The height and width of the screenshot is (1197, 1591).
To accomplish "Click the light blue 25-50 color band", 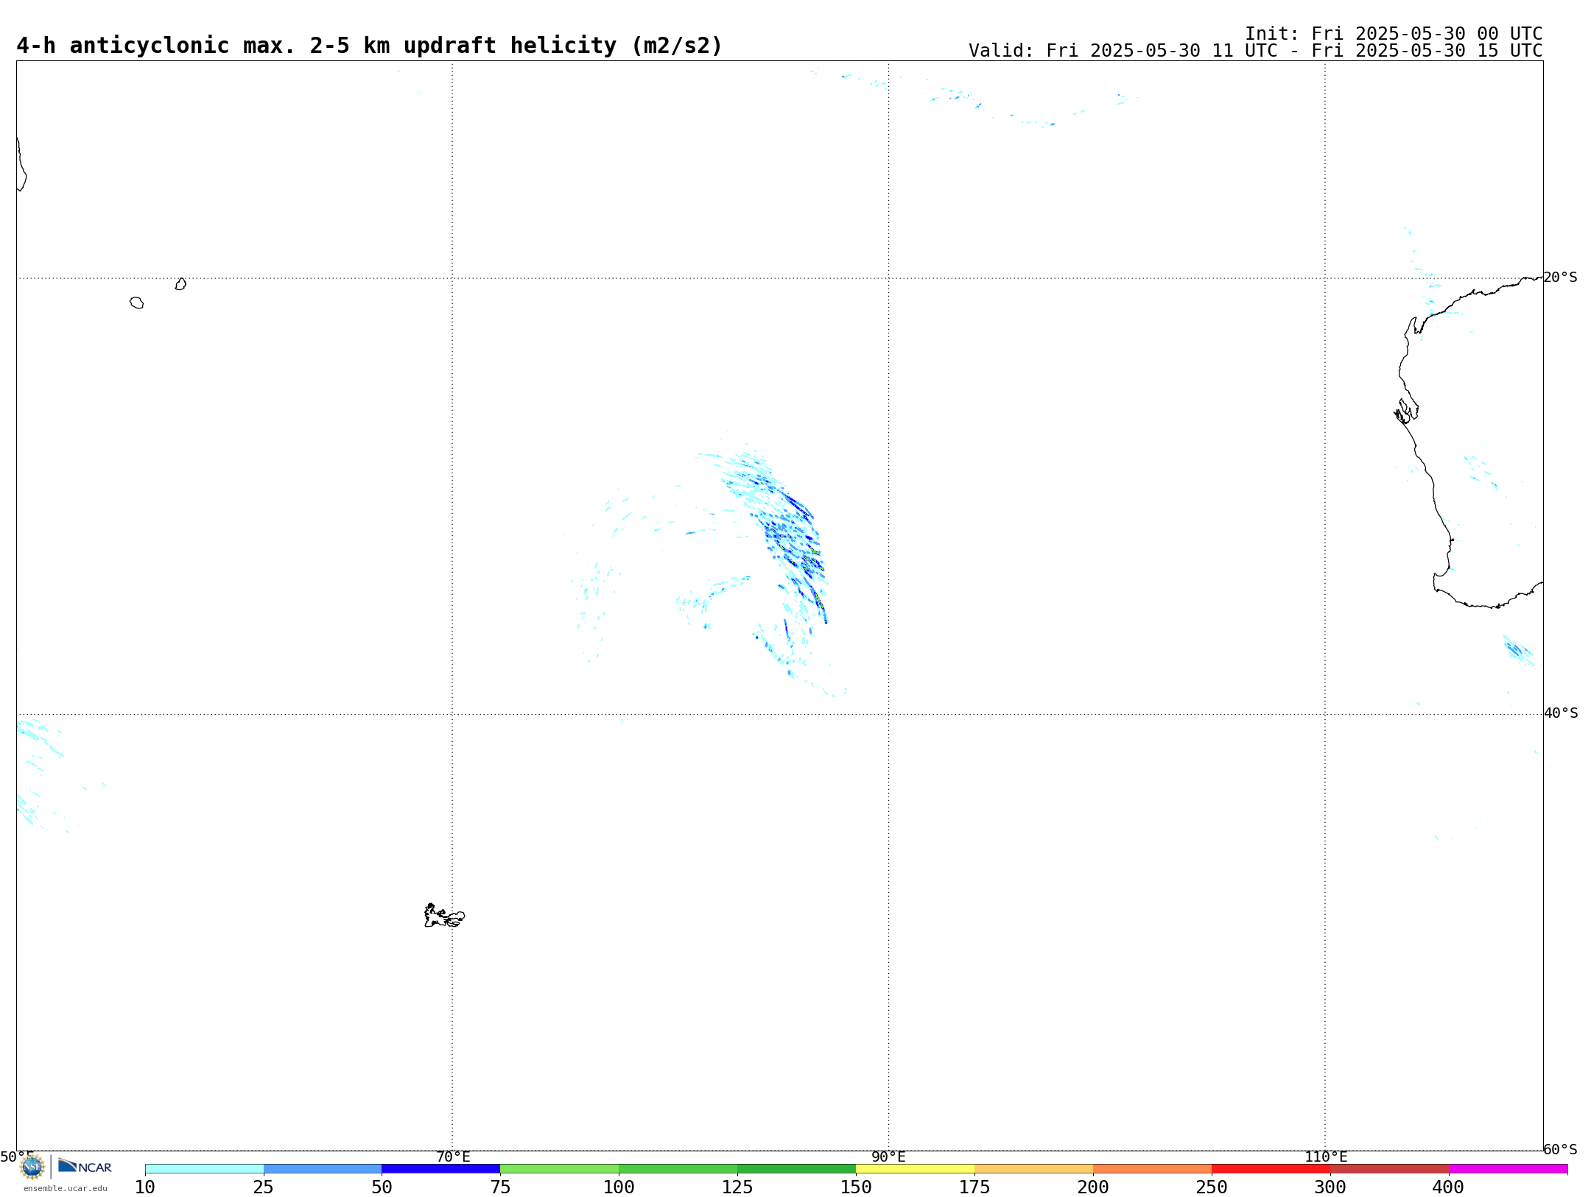I will [x=323, y=1169].
